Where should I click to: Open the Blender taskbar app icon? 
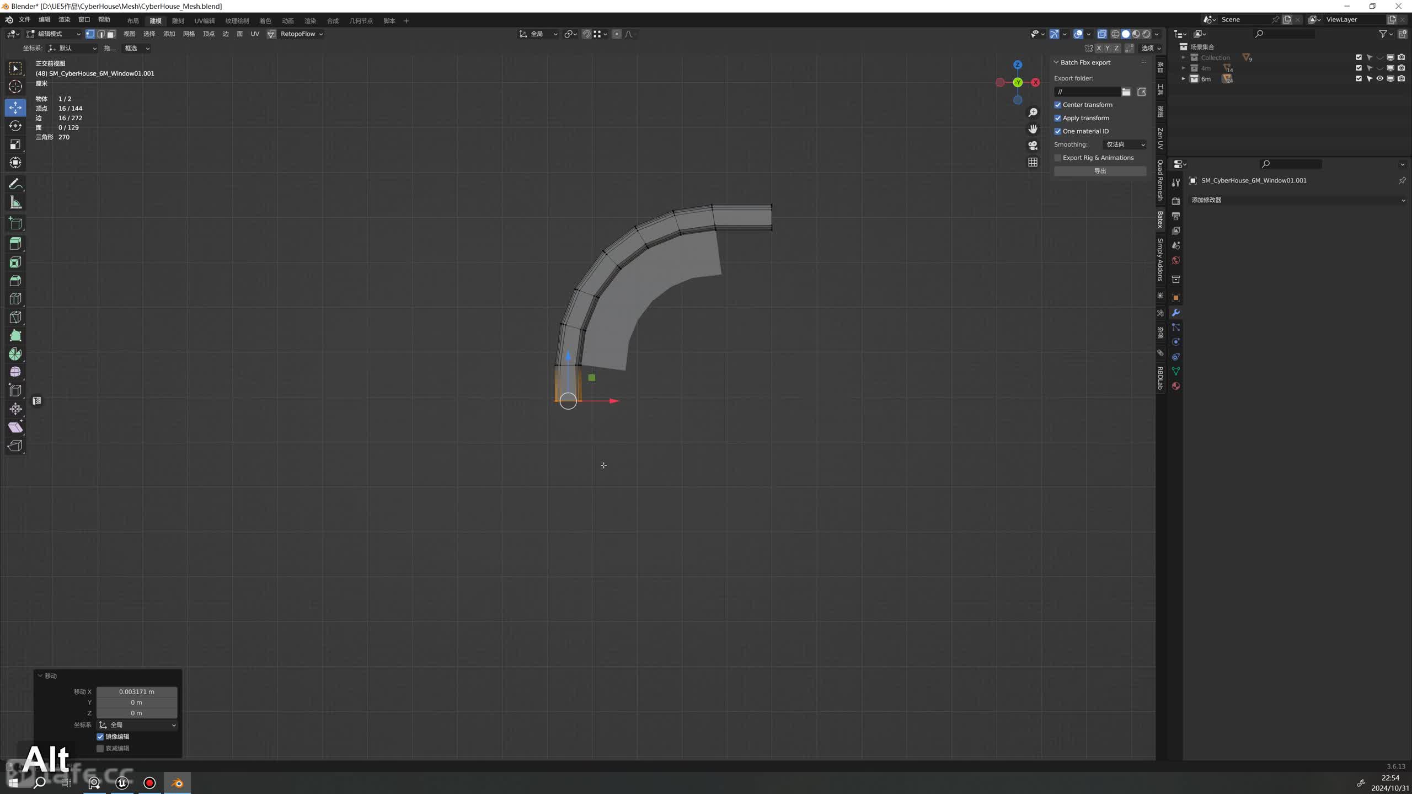[x=177, y=783]
